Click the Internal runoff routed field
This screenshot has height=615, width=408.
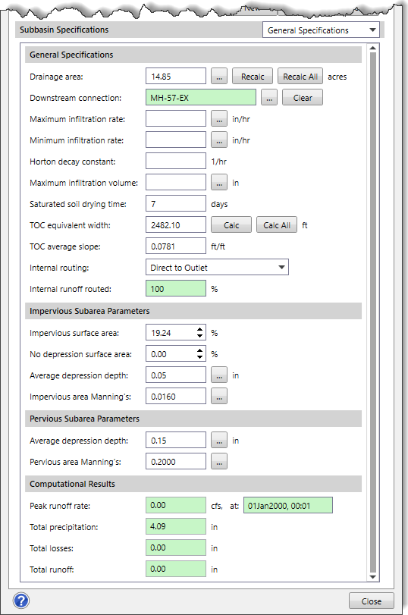tap(176, 288)
